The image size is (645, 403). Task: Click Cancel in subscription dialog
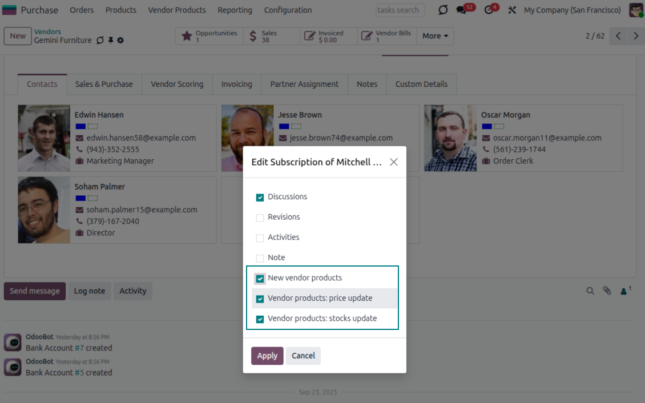303,356
